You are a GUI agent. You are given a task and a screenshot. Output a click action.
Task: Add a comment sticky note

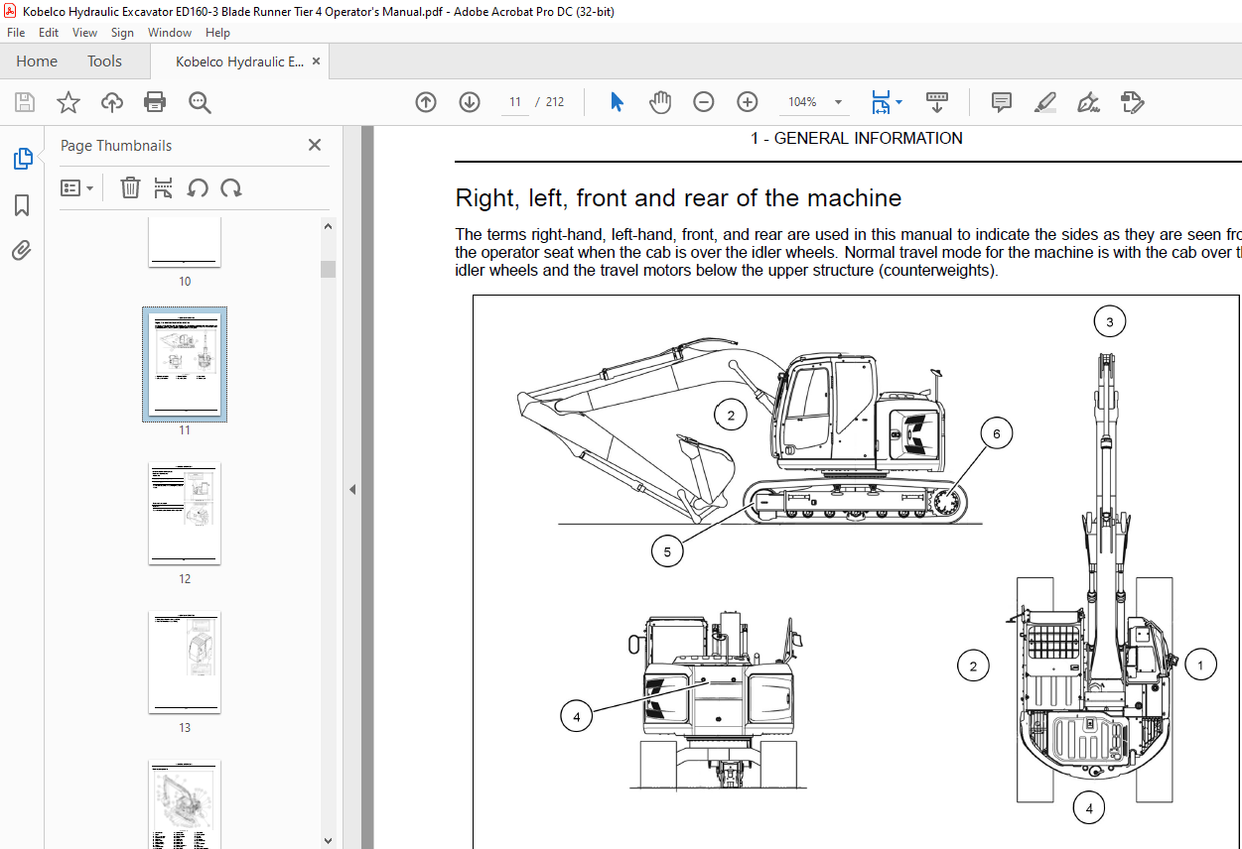[x=1002, y=102]
